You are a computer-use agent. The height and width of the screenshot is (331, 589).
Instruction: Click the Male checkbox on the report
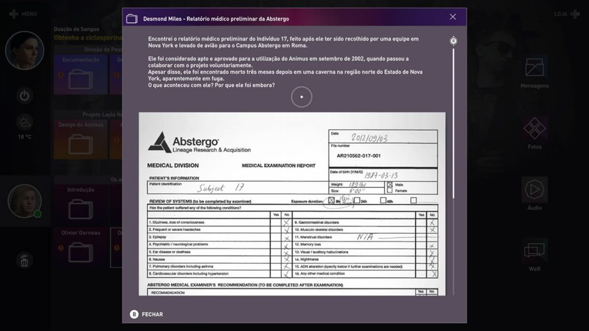(391, 184)
